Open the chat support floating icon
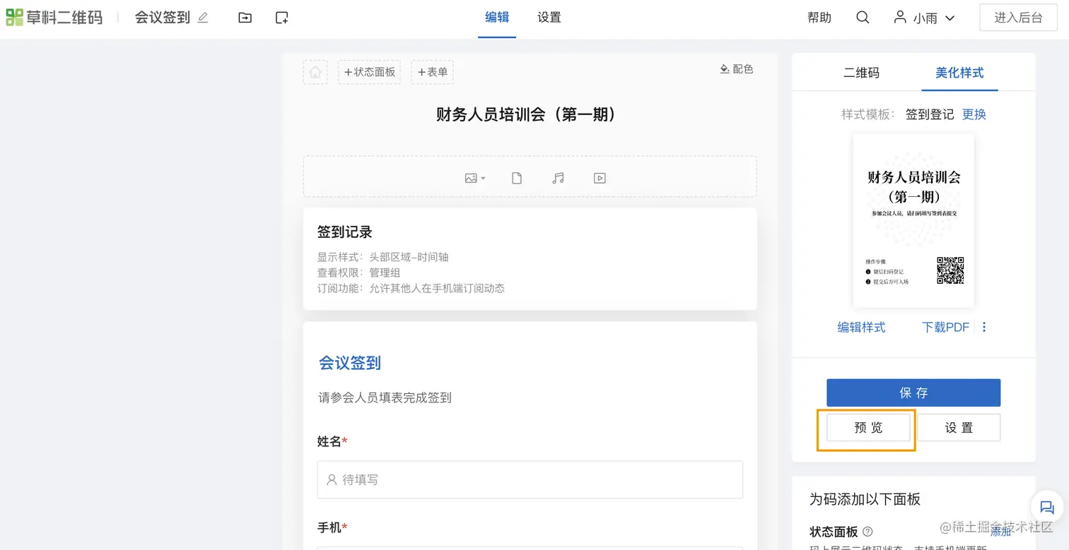 pyautogui.click(x=1047, y=508)
